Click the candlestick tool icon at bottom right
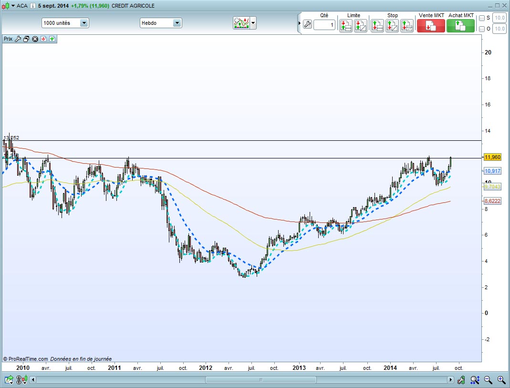This screenshot has width=510, height=388. point(461,379)
